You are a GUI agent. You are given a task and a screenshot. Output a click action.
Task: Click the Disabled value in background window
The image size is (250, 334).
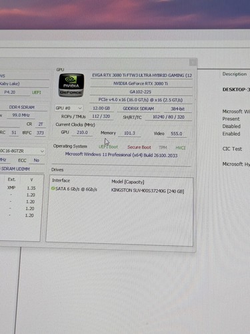tap(231, 126)
